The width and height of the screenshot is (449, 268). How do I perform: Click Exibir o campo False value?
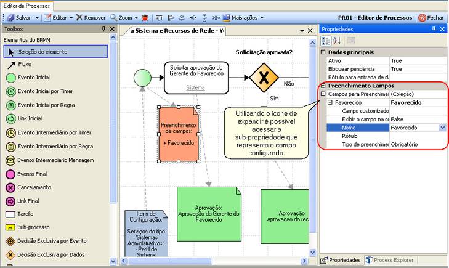[418, 119]
